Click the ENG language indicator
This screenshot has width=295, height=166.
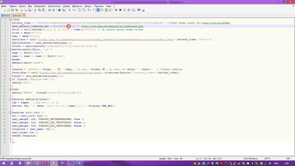(276, 163)
